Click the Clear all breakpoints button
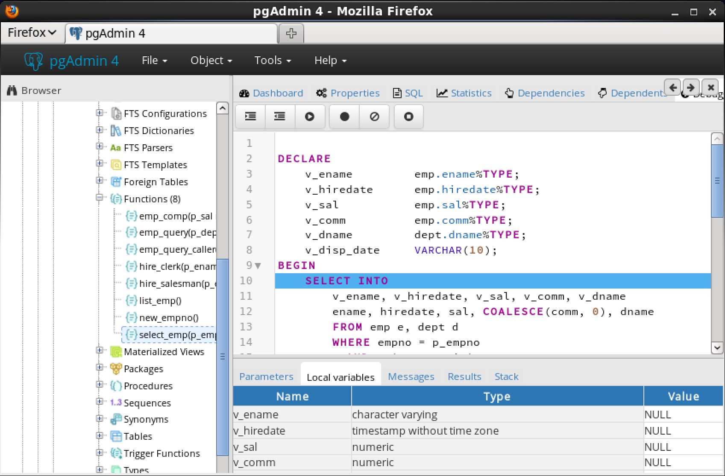The image size is (725, 476). pos(374,117)
